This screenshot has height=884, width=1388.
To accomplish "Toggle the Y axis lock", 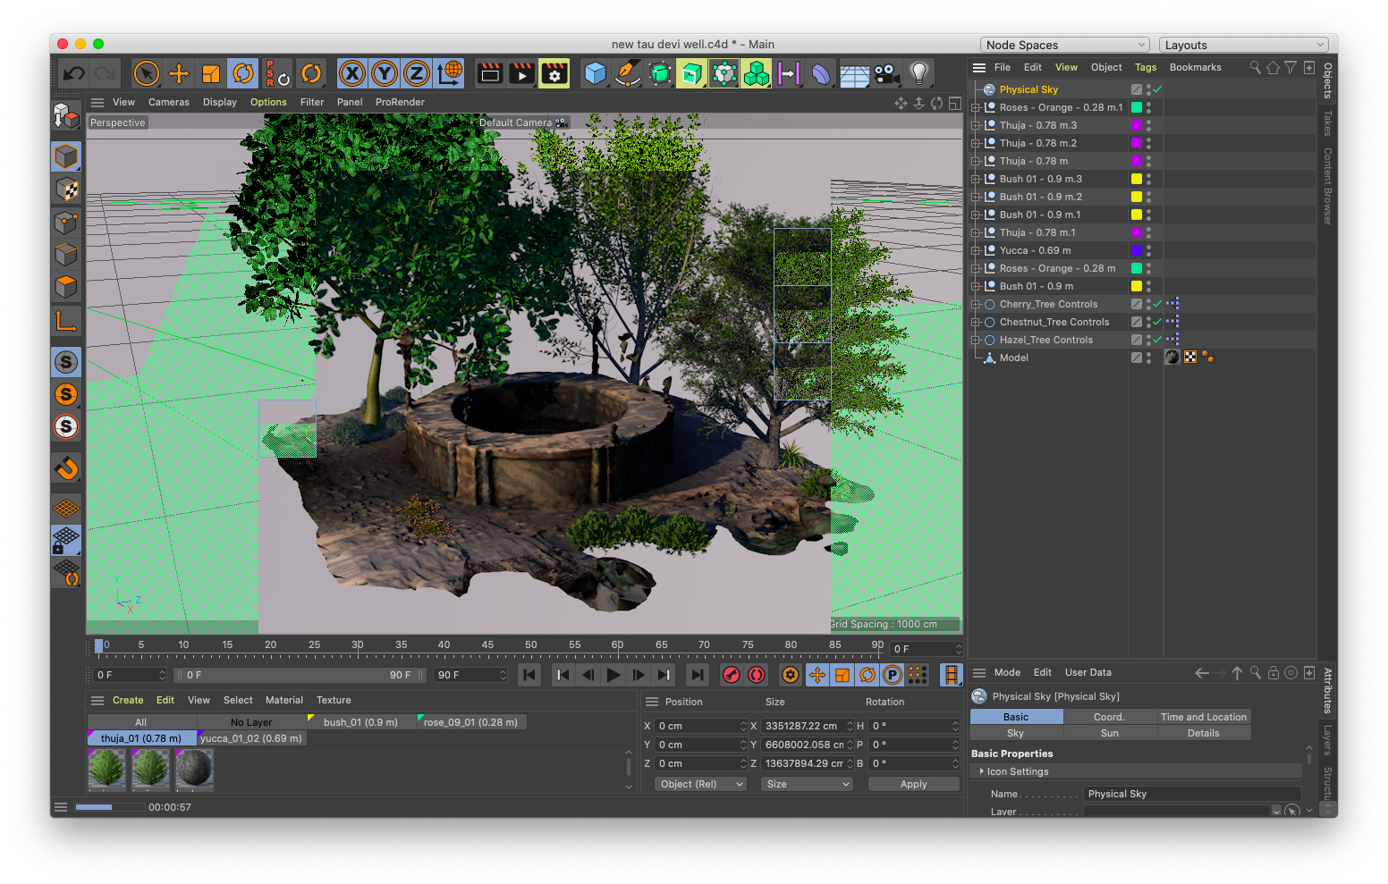I will 384,73.
